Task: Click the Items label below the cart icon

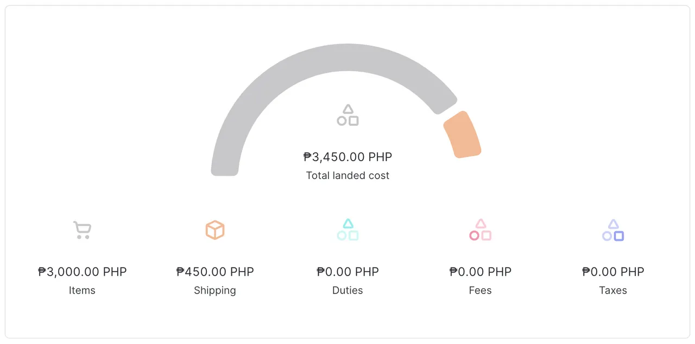Action: [x=82, y=290]
